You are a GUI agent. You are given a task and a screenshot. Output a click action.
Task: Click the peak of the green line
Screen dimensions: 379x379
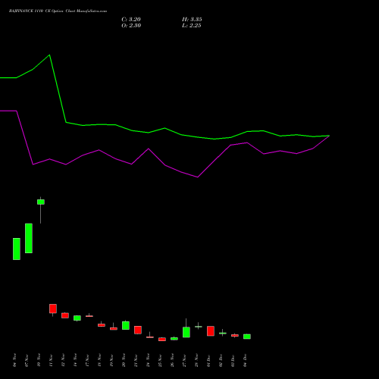click(x=49, y=55)
